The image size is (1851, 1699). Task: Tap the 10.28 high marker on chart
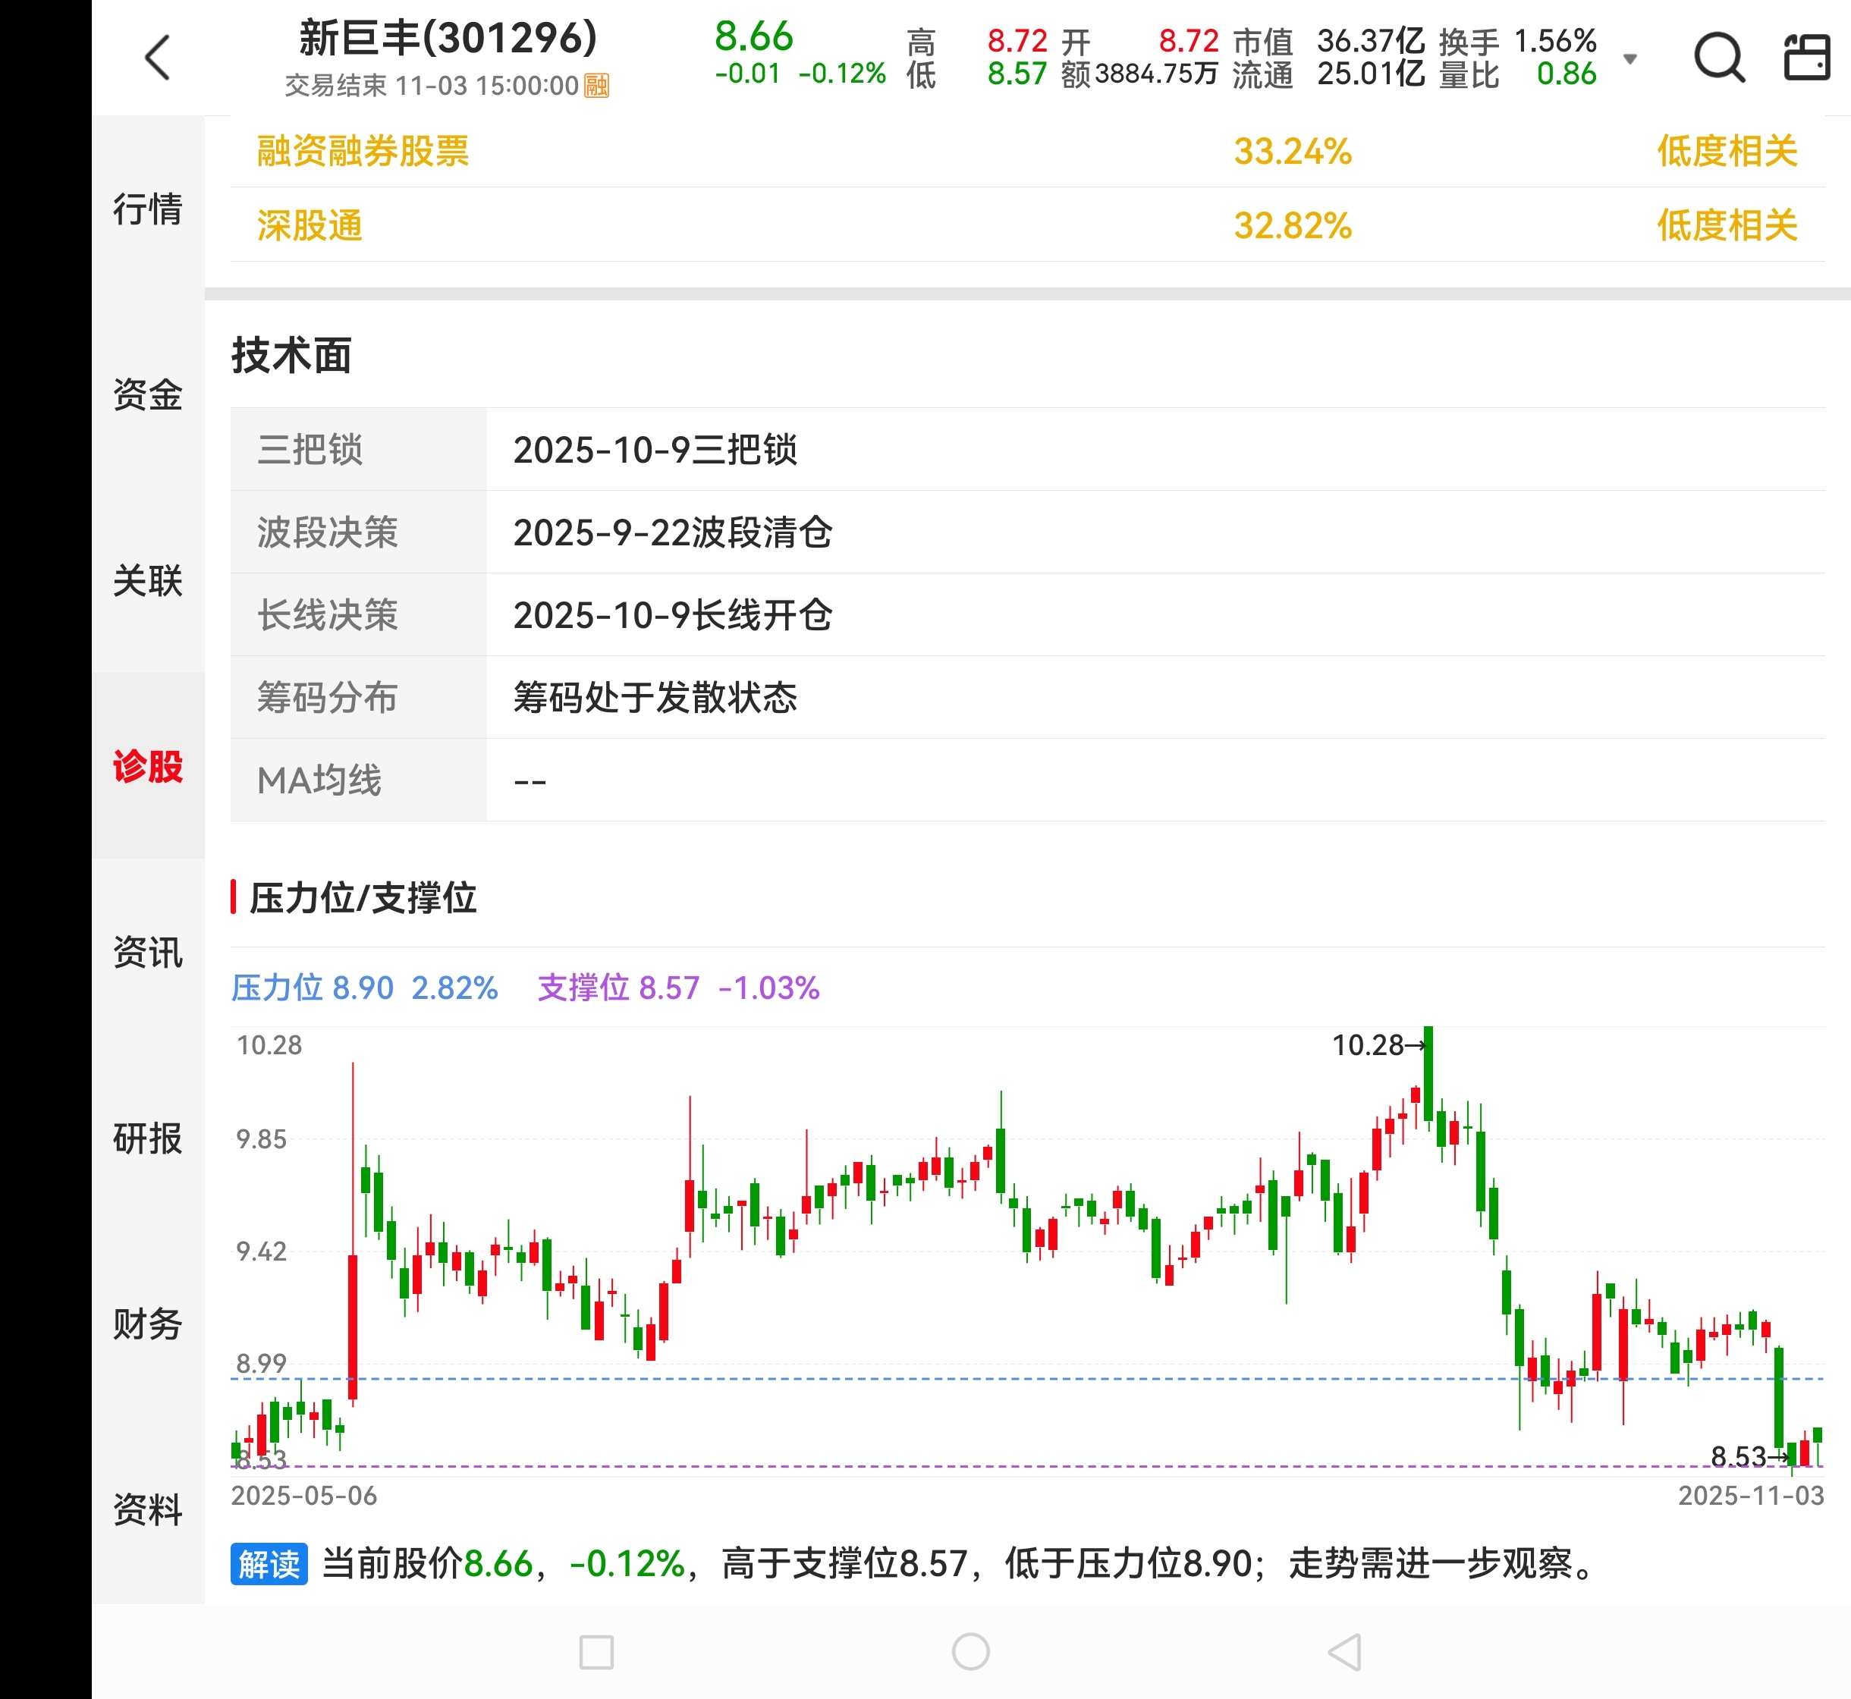coord(1375,1045)
